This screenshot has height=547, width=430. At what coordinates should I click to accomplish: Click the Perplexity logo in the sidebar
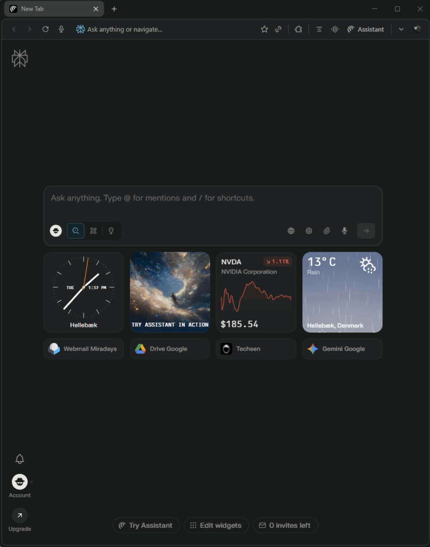[20, 58]
